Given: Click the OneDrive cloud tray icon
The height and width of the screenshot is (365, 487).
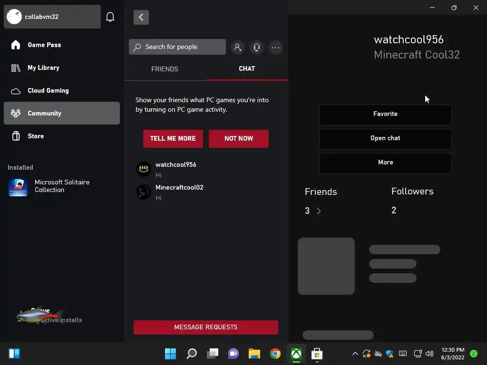Looking at the screenshot, I should coord(378,354).
